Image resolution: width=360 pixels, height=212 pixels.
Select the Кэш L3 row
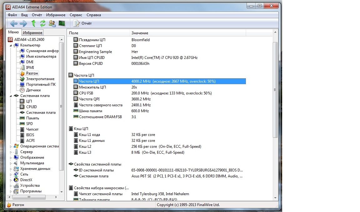[x=159, y=152]
